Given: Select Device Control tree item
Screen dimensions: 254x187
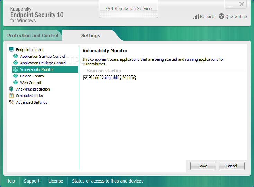Looking at the screenshot, I should click(x=32, y=76).
